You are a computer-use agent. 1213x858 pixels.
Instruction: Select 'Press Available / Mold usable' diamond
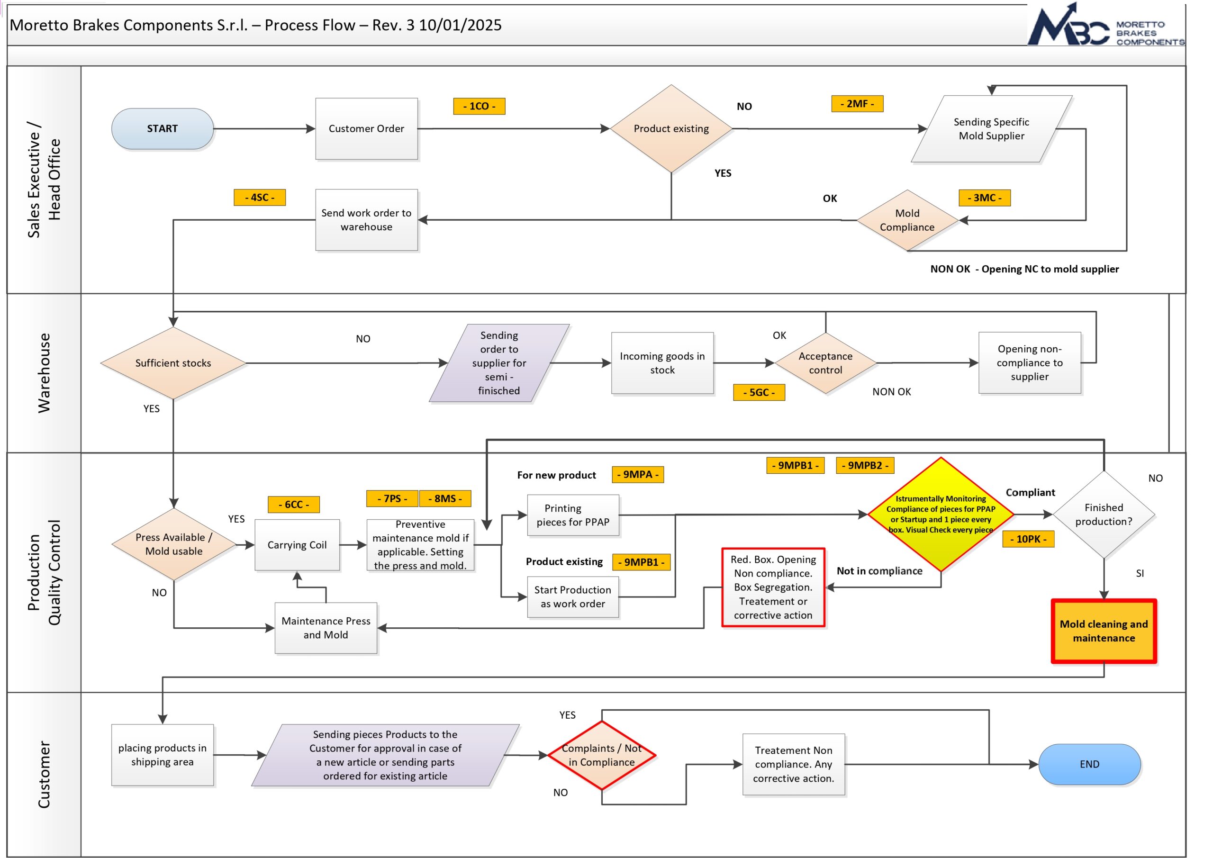point(173,544)
